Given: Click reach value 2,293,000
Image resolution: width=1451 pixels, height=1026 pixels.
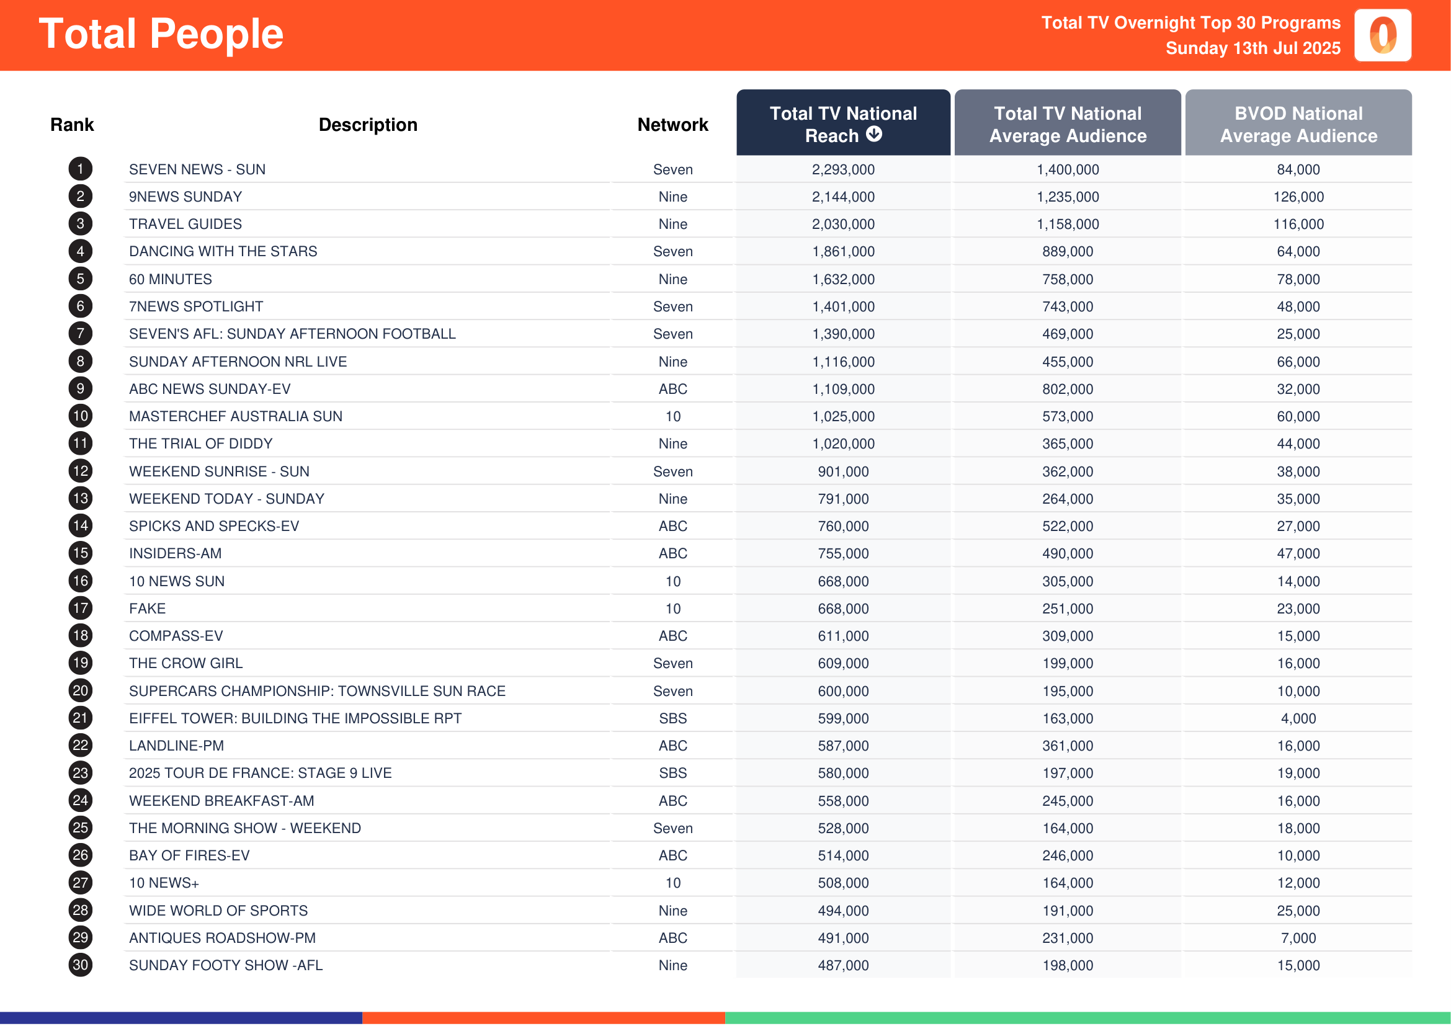Looking at the screenshot, I should [843, 169].
